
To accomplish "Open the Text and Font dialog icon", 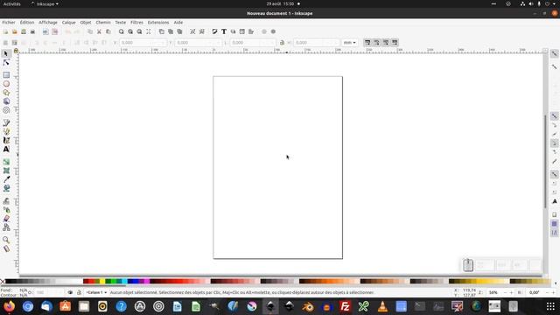I will point(224,31).
